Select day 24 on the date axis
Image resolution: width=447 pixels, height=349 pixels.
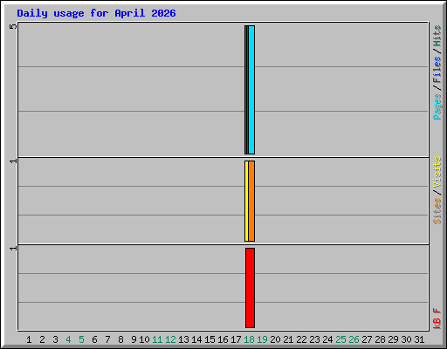click(x=327, y=339)
